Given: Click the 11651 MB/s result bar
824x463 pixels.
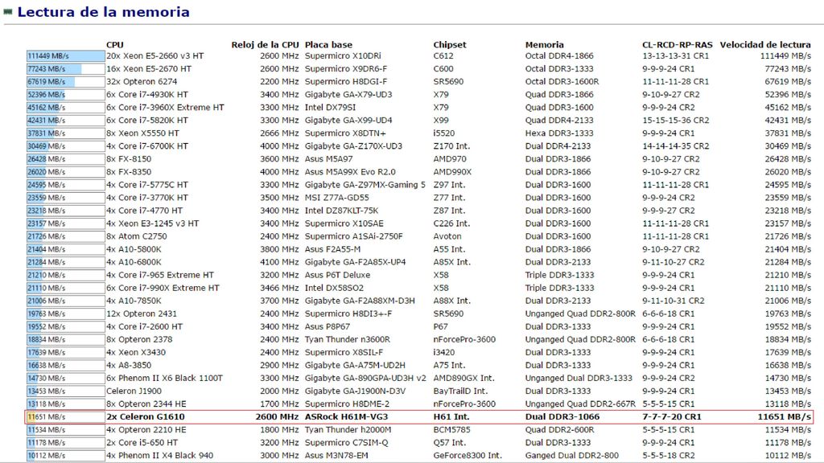Looking at the screenshot, I should [x=66, y=417].
